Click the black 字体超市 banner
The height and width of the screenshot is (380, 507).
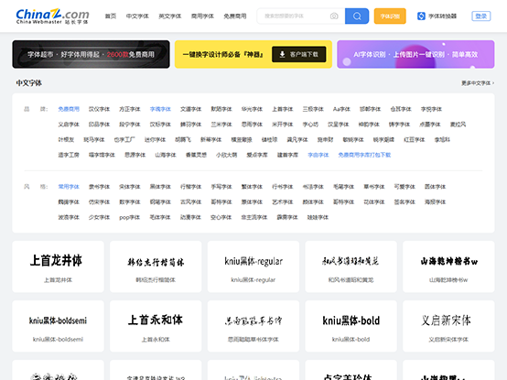click(91, 54)
